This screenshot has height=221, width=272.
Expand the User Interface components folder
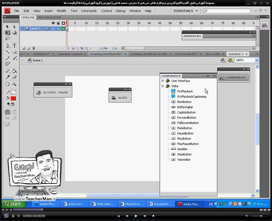point(163,81)
